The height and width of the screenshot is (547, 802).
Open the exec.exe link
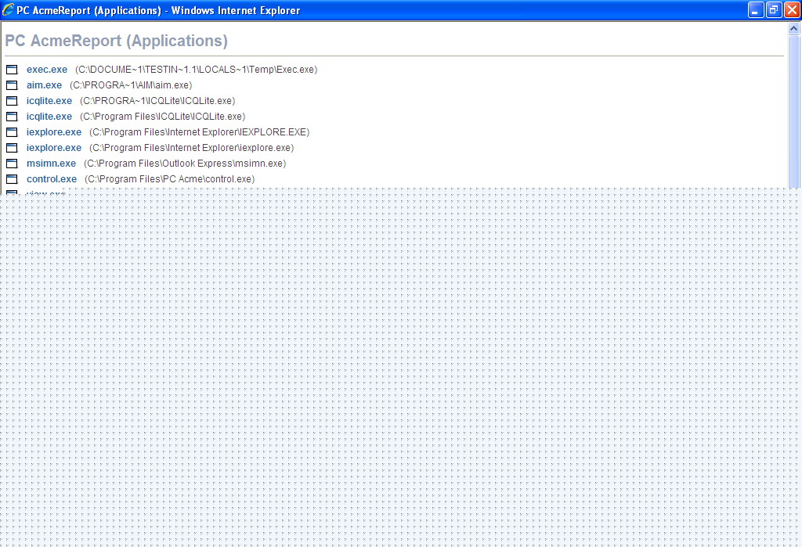point(46,70)
